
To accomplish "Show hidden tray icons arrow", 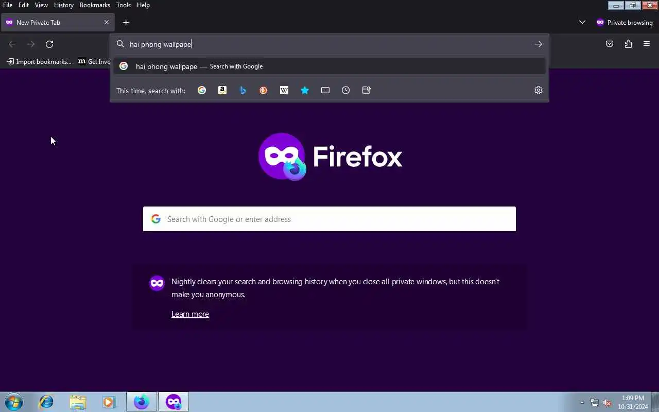I will [582, 402].
